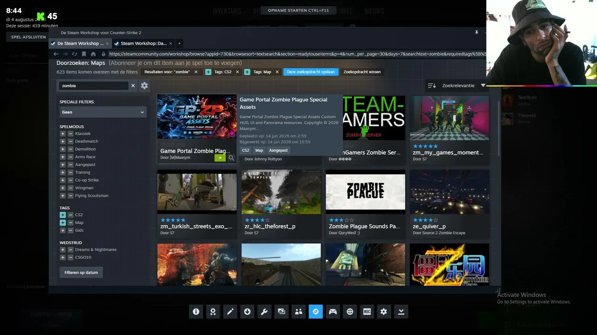This screenshot has height=335, width=597.
Task: Open the wrench icon in the overlay bar
Action: [264, 312]
